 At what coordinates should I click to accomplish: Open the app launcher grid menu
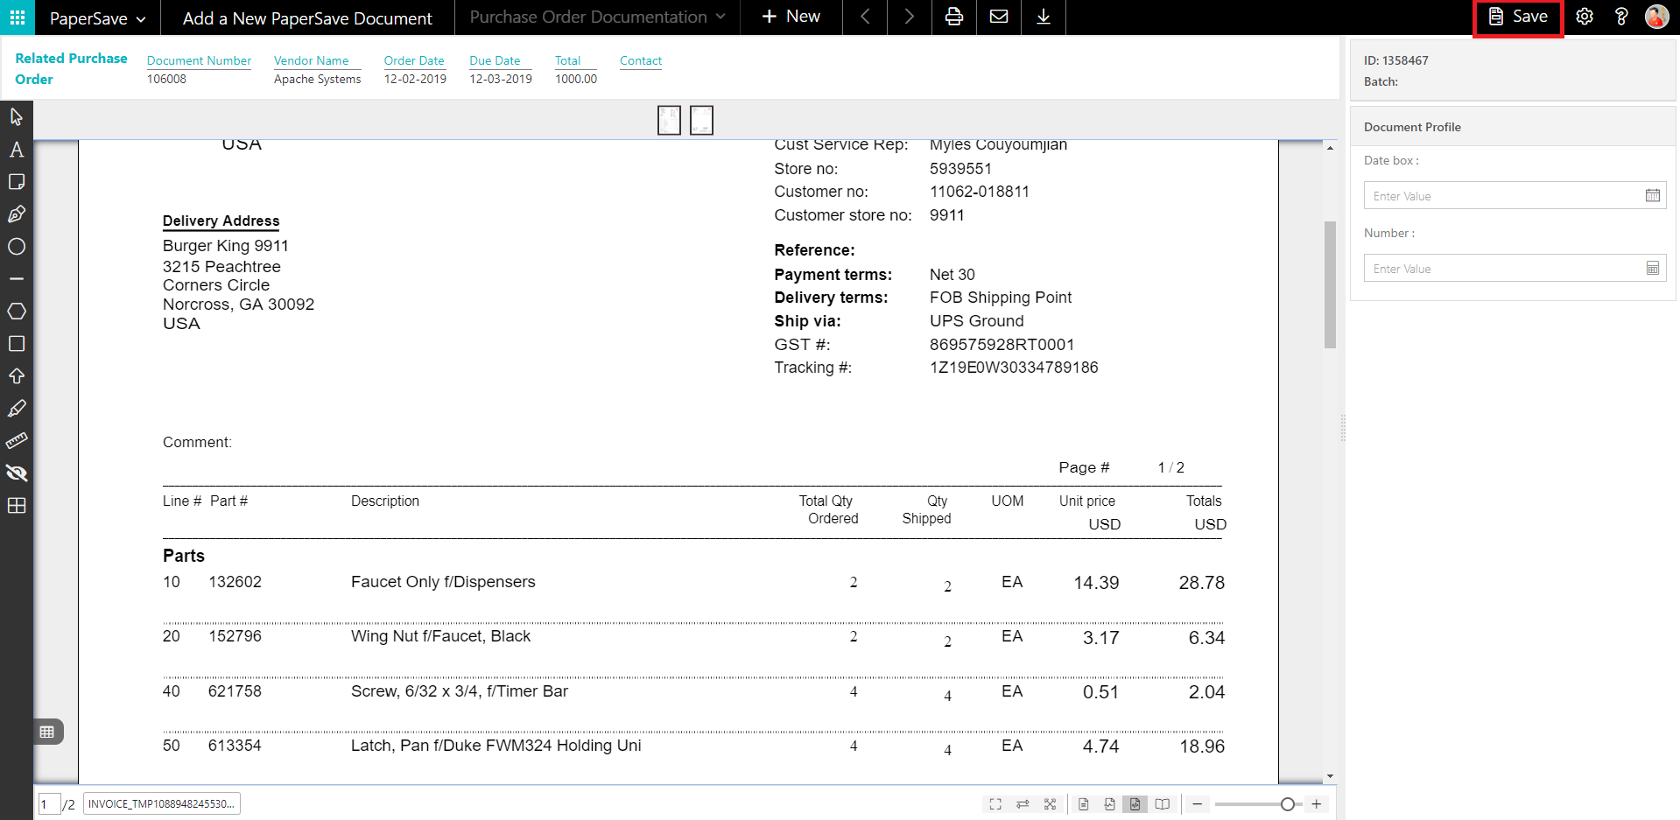[x=17, y=17]
